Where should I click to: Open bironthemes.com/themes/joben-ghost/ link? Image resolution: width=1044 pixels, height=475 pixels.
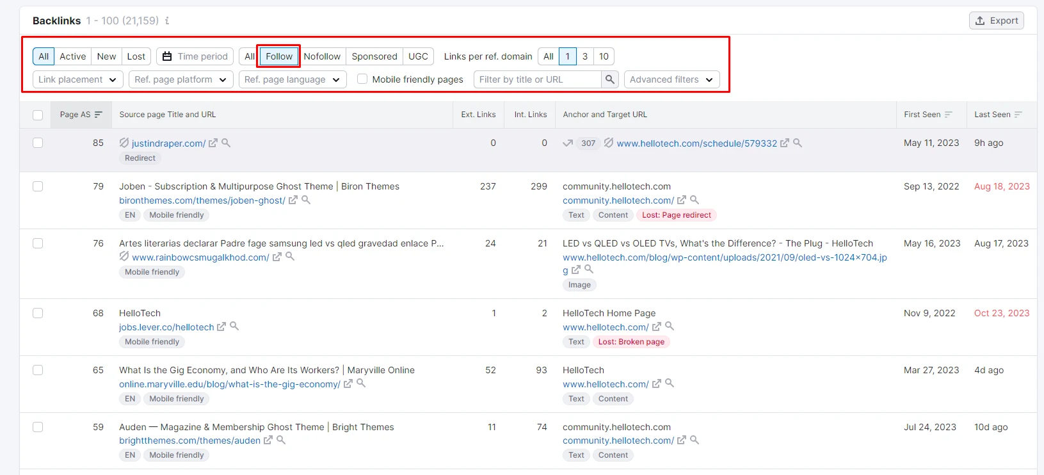(x=202, y=200)
